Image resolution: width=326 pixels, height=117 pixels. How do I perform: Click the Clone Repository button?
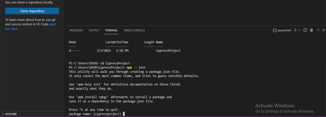pos(32,11)
